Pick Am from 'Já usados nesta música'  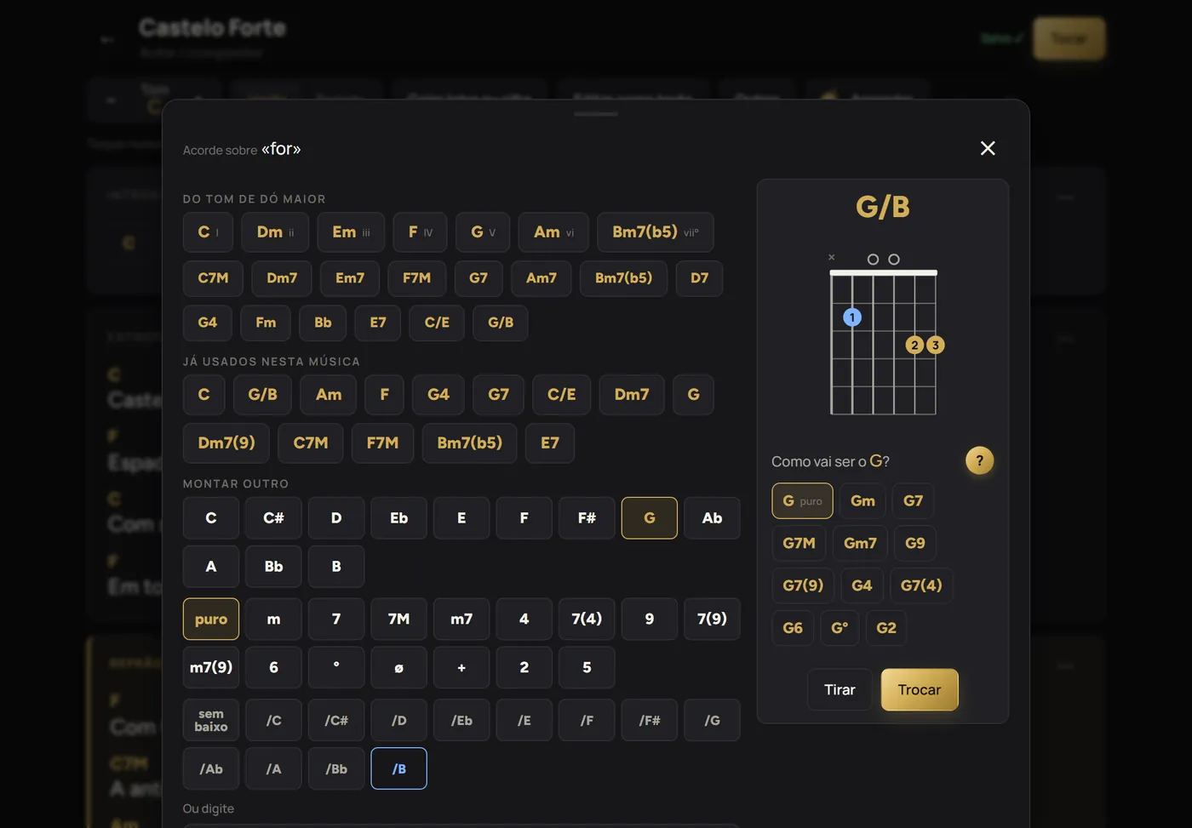(x=329, y=395)
